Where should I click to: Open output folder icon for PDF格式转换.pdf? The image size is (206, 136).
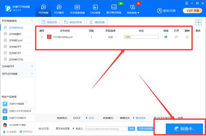pos(176,37)
